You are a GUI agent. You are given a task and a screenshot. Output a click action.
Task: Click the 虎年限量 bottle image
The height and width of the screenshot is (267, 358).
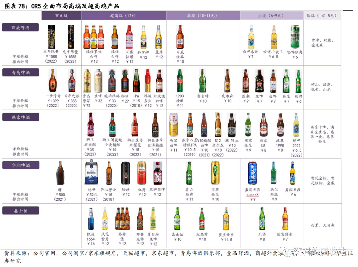point(51,37)
